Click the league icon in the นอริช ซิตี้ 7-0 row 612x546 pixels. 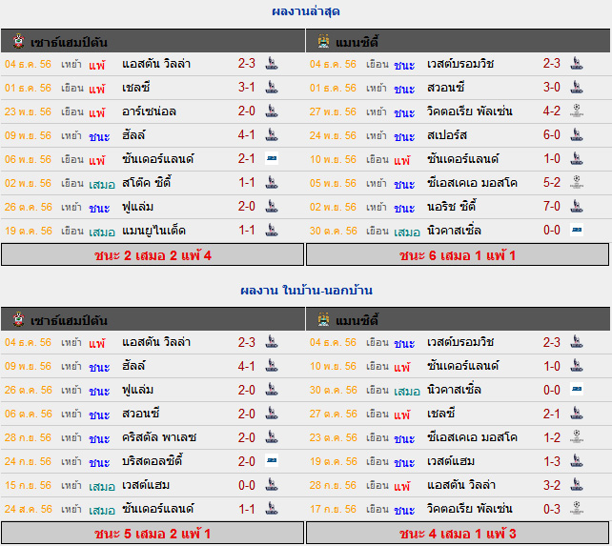pyautogui.click(x=577, y=206)
